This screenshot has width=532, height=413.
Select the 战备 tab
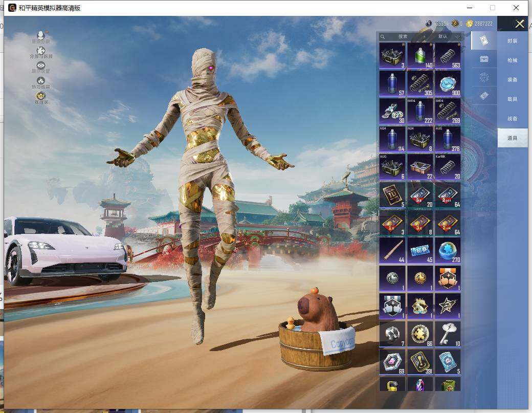(513, 118)
